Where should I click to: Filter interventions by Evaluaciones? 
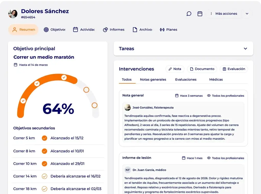[186, 79]
